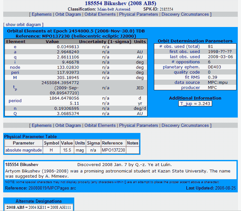Go to Physical Parameters in header navigation
This screenshot has height=211, width=241.
(x=138, y=14)
